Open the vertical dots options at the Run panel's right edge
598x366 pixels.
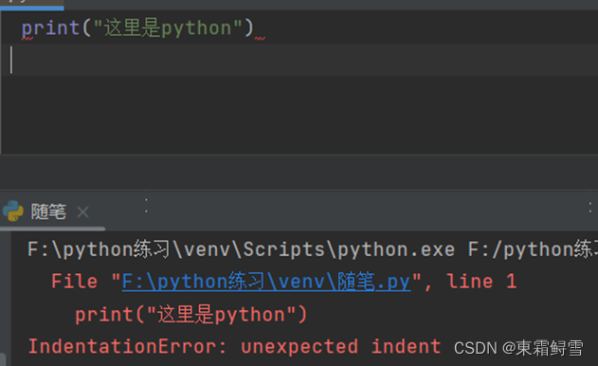(590, 208)
